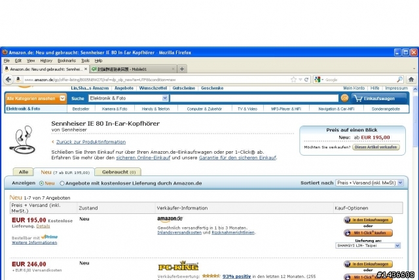The height and width of the screenshot is (280, 419).
Task: Open Bestseller category link
Action: [x=81, y=109]
